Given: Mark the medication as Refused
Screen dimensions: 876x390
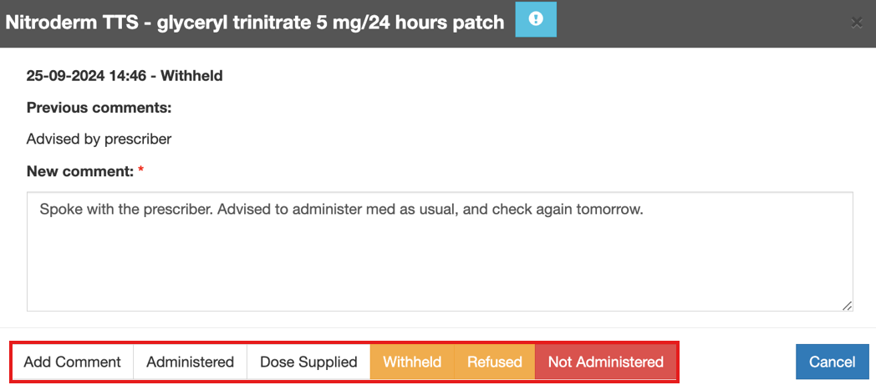Looking at the screenshot, I should click(x=494, y=362).
